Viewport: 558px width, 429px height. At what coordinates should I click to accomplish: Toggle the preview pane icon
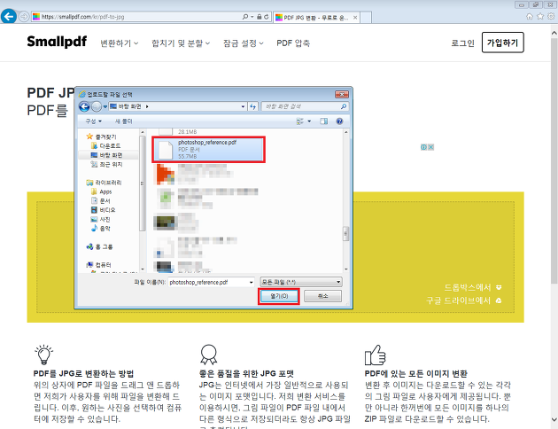point(323,121)
